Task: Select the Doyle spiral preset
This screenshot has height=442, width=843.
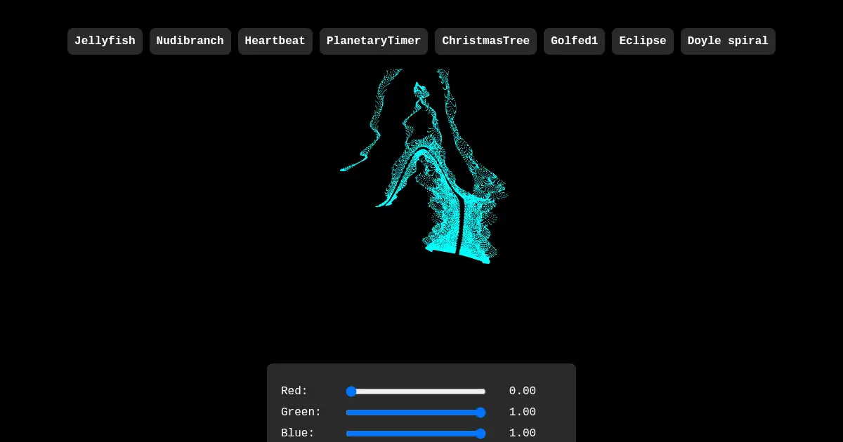Action: point(728,41)
